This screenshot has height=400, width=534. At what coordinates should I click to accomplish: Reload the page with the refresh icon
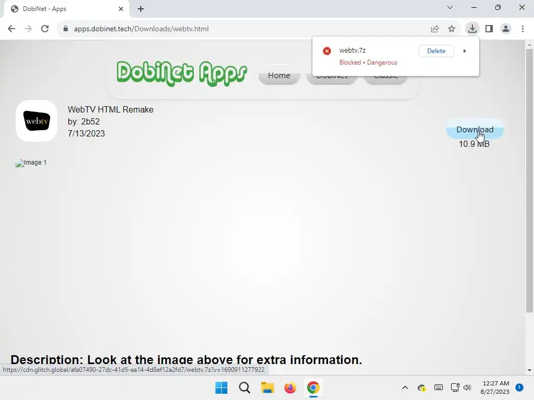[45, 29]
